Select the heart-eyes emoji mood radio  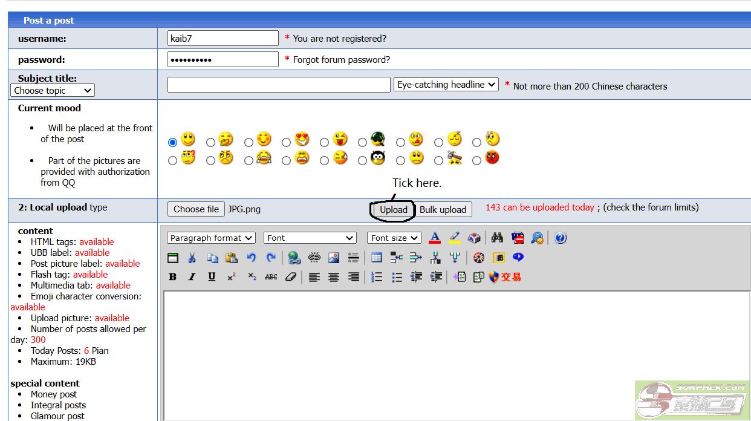(x=286, y=143)
